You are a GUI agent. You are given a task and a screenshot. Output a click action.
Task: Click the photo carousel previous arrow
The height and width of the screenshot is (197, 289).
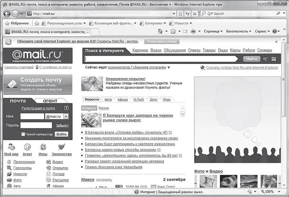tap(195, 183)
